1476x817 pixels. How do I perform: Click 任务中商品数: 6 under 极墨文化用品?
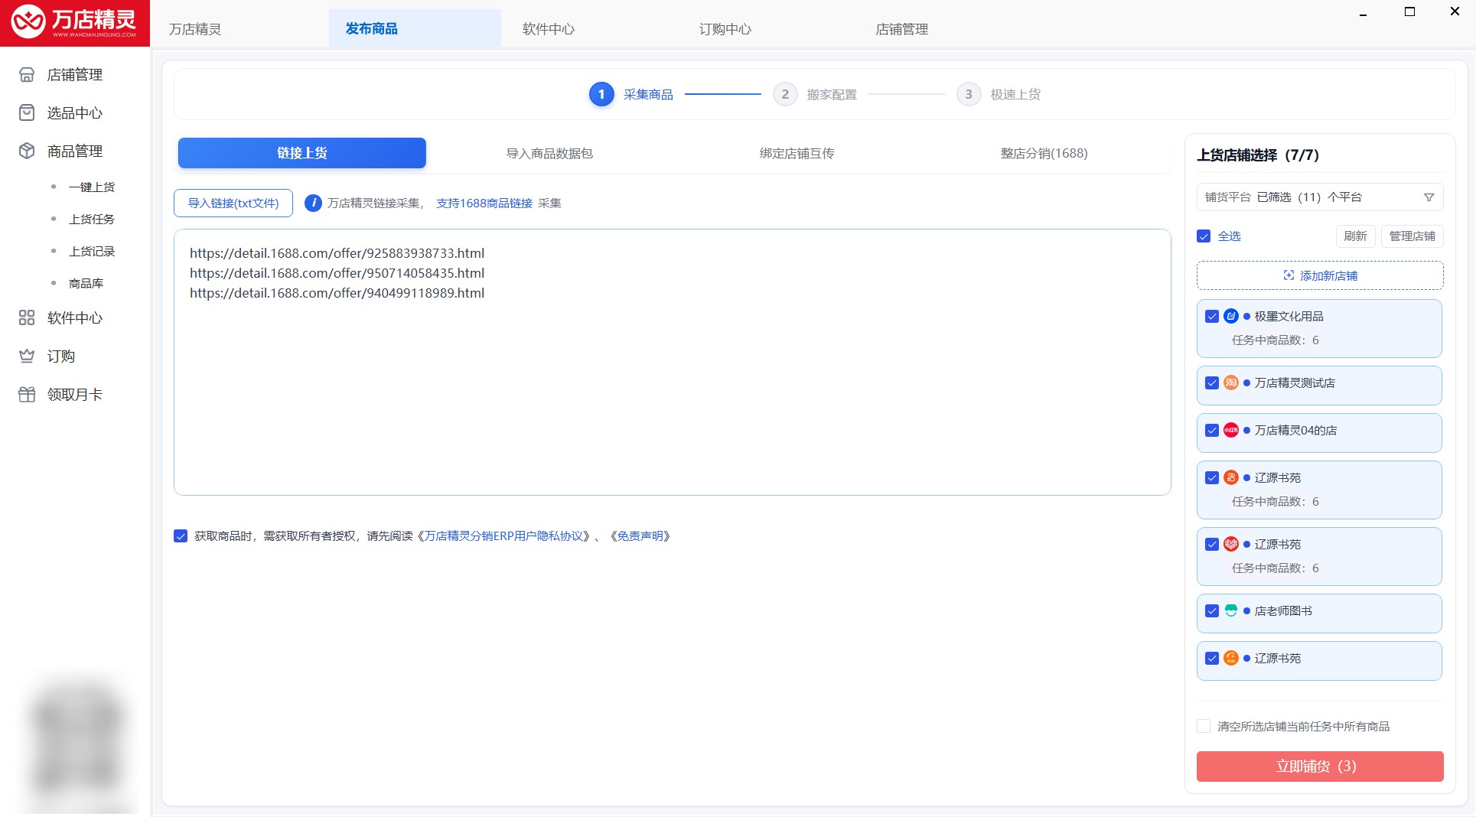[1276, 340]
